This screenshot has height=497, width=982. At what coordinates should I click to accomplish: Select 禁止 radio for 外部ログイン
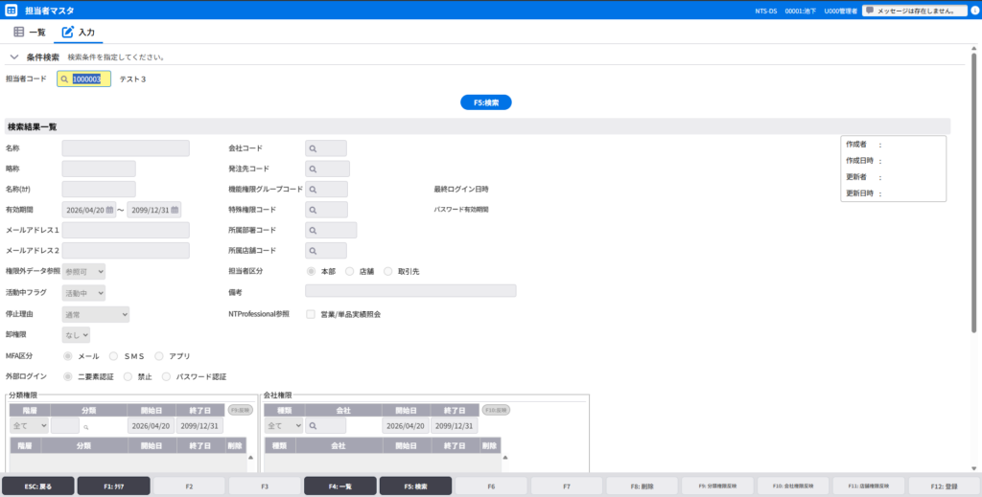pyautogui.click(x=128, y=377)
